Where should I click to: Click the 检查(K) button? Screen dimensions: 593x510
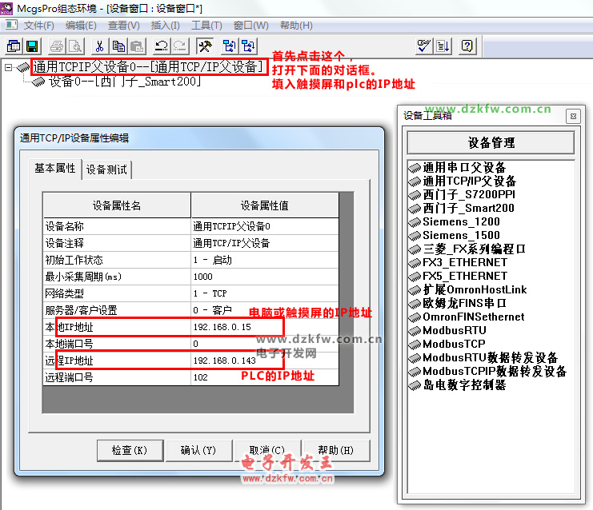pos(130,450)
